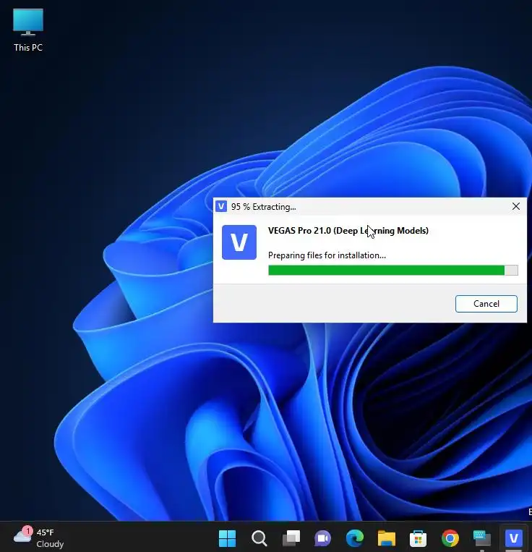Viewport: 532px width, 552px height.
Task: Open the Windows Start menu
Action: pos(227,538)
